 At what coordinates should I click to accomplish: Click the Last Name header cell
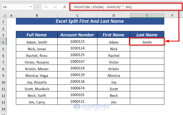[147, 35]
